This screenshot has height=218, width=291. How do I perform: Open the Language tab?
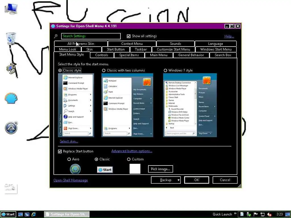216,44
